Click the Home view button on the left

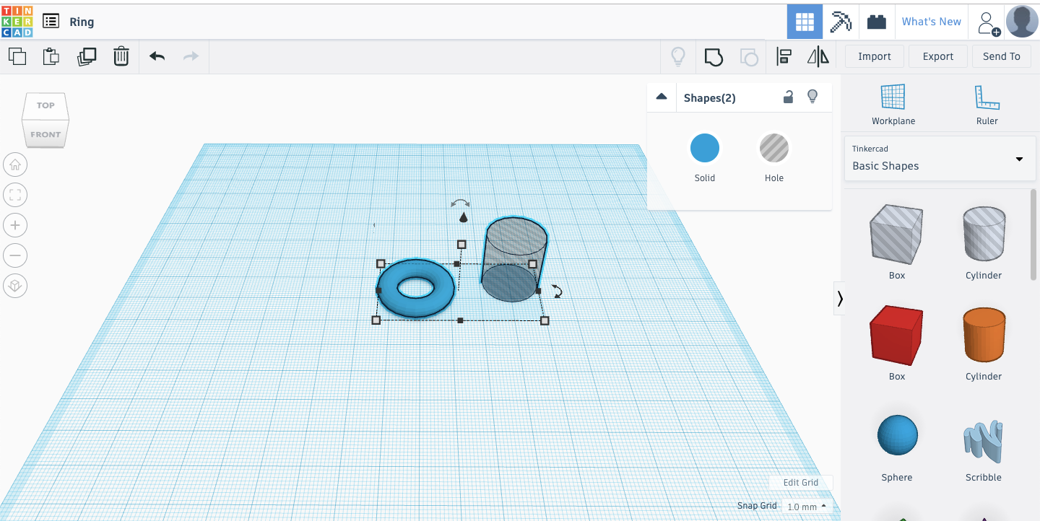point(15,165)
